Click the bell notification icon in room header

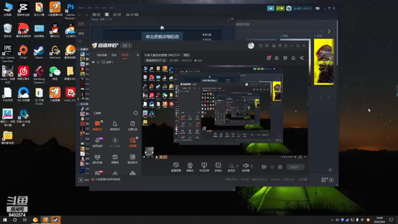click(x=293, y=58)
